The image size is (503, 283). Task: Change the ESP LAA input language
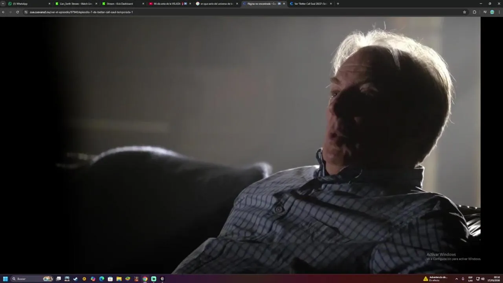click(470, 279)
